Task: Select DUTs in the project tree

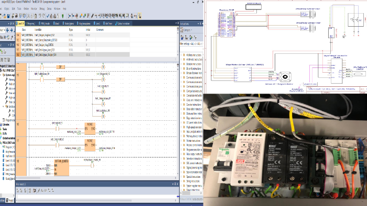Action: [x=5, y=133]
